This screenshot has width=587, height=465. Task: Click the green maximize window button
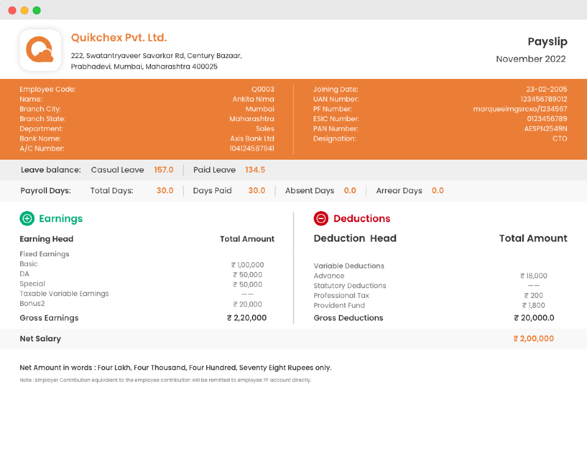pos(37,10)
